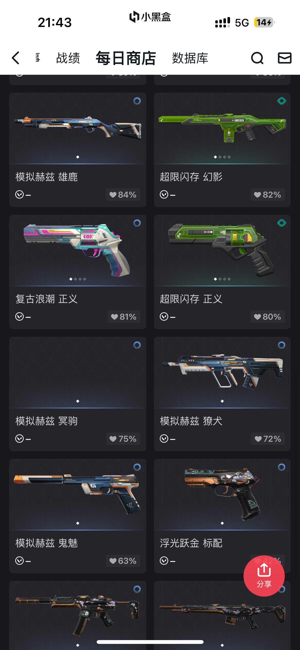Toggle the 82% heart on 超限闪存 幻影
This screenshot has width=300, height=650.
[267, 195]
